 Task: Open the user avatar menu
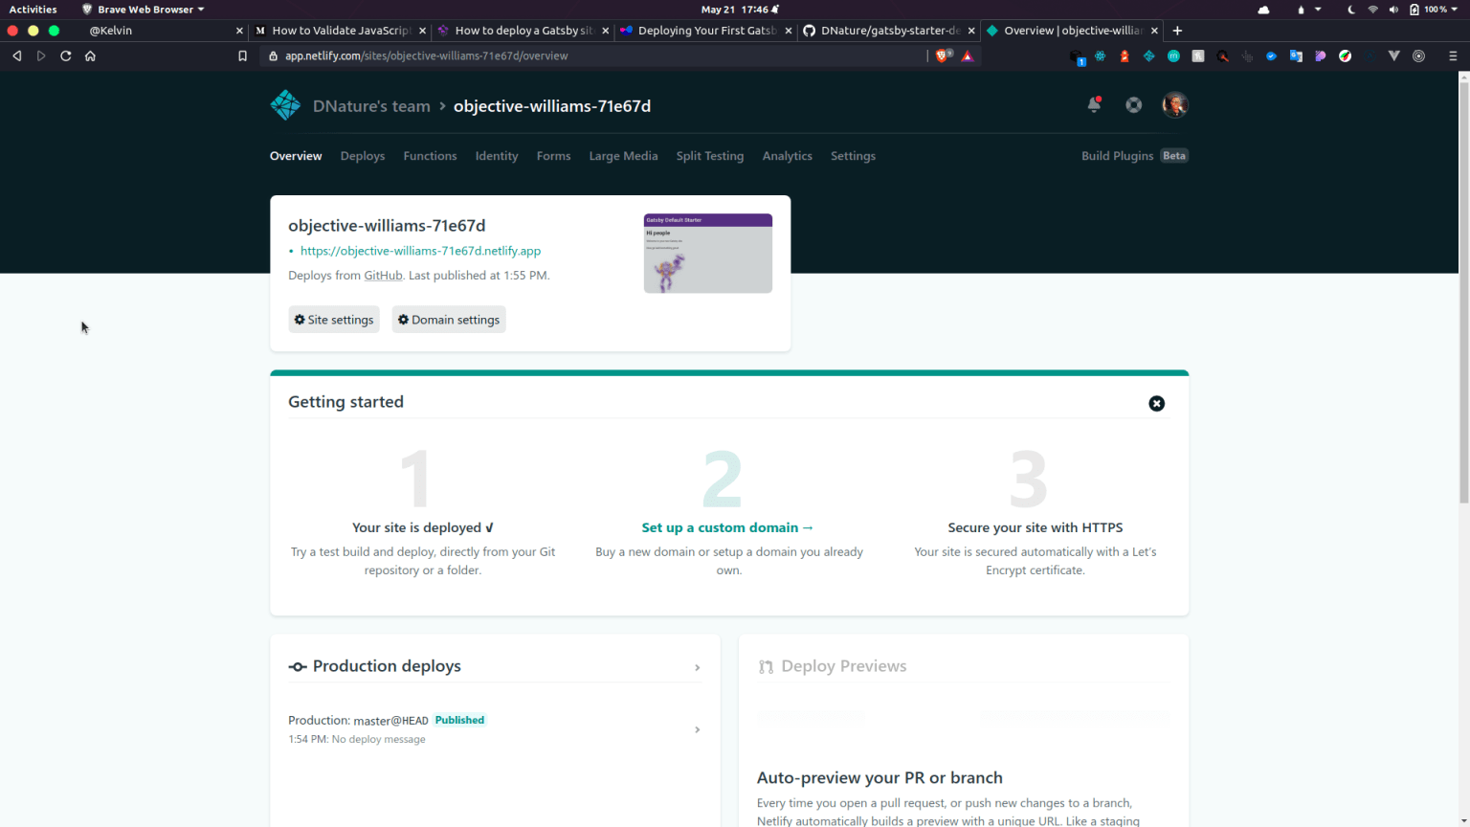coord(1175,105)
